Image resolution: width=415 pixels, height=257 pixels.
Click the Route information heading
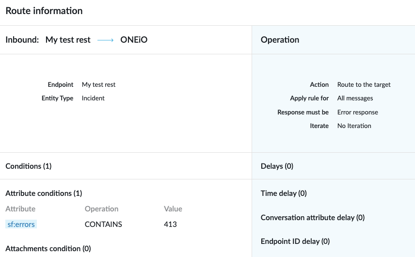(44, 11)
